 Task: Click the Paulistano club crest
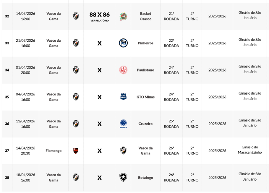pos(123,70)
